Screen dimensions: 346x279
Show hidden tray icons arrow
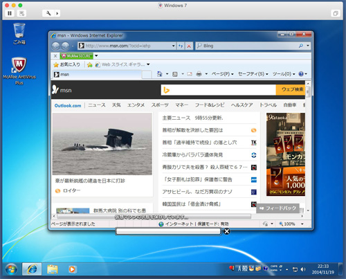tap(286, 269)
